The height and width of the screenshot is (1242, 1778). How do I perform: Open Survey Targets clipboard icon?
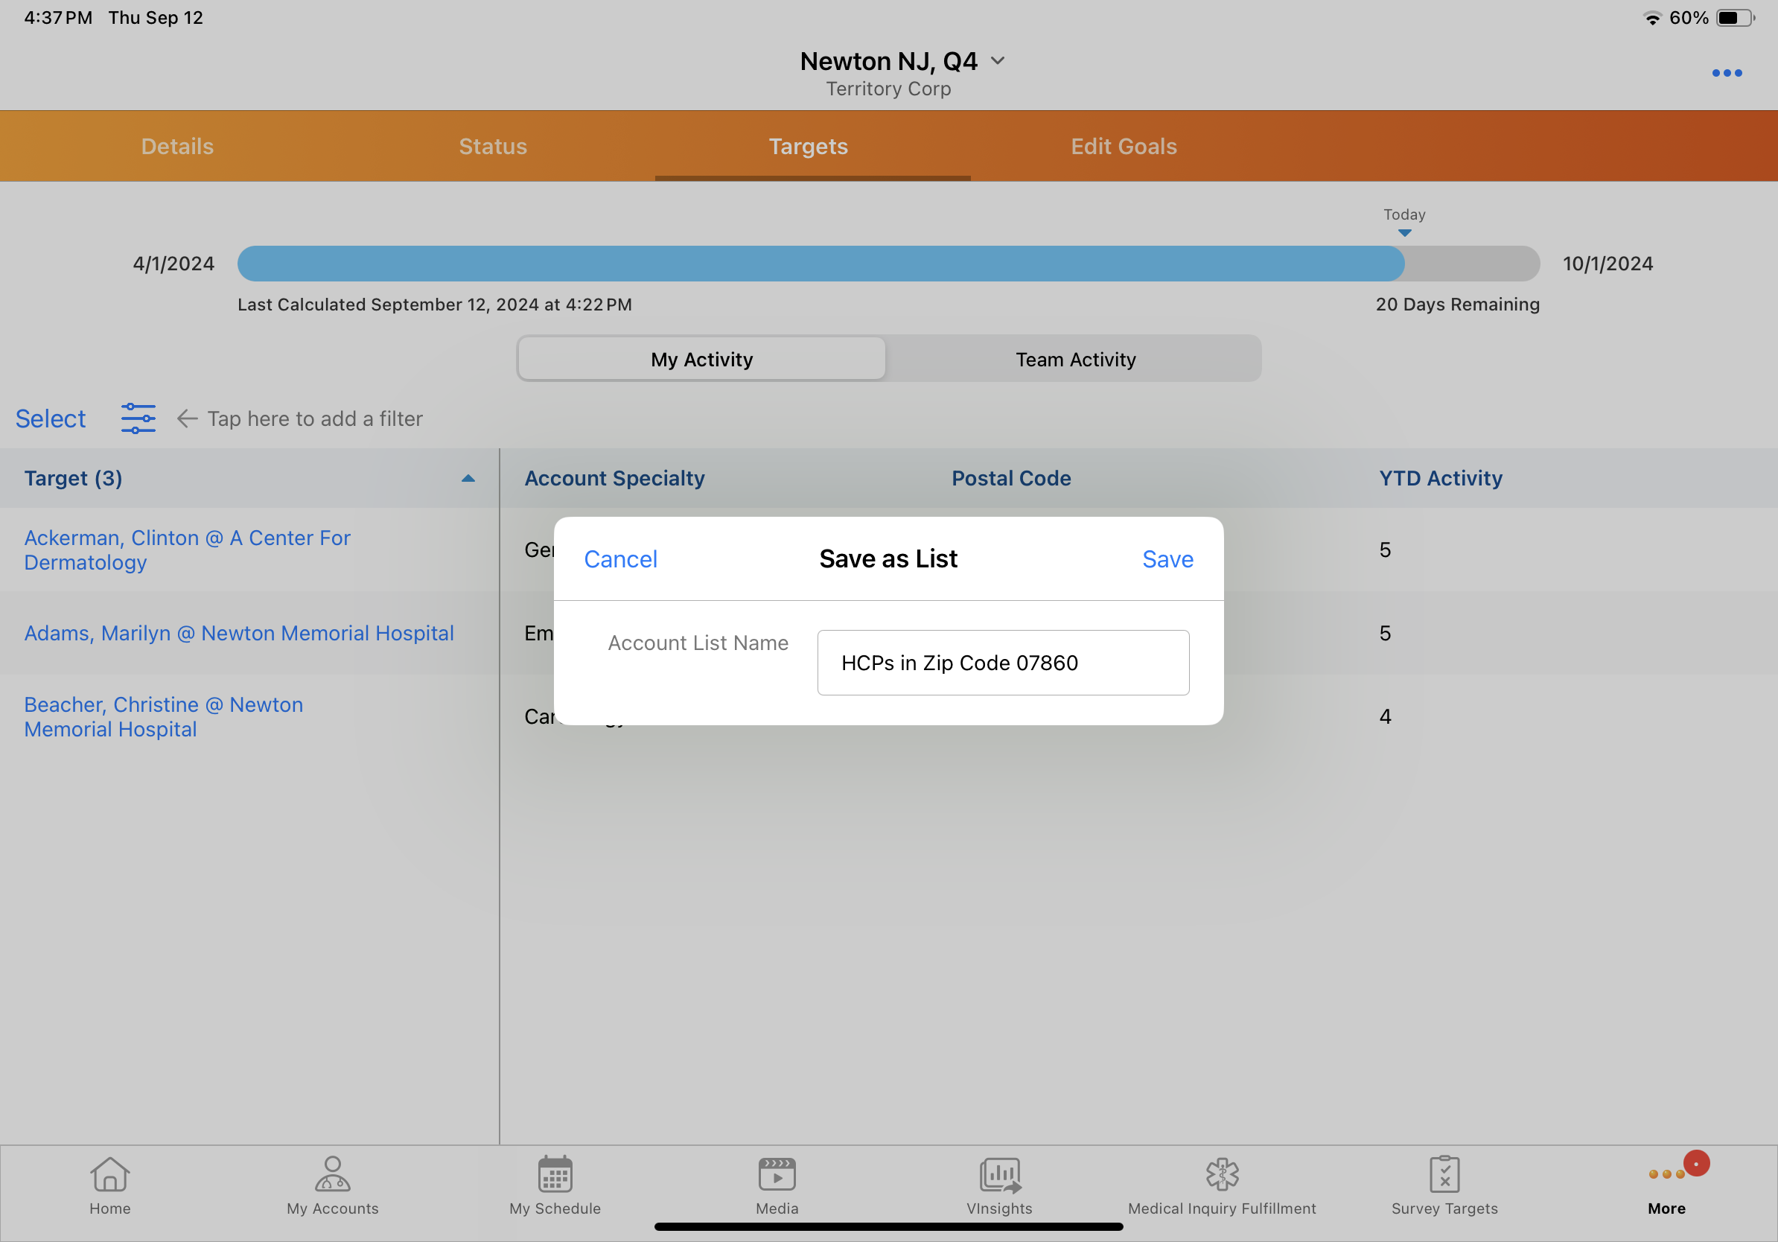pyautogui.click(x=1444, y=1175)
